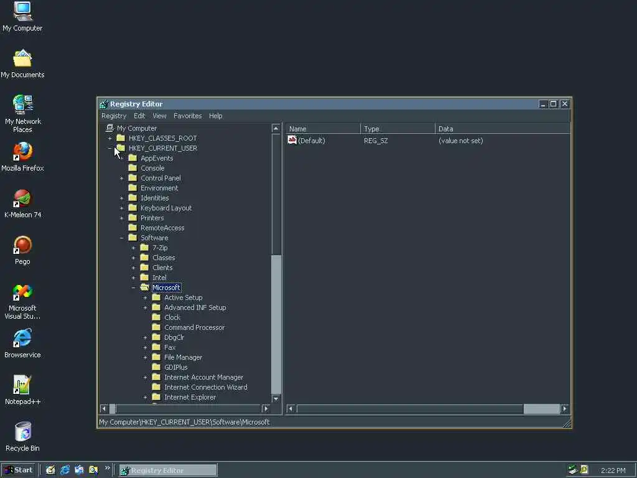The height and width of the screenshot is (478, 637).
Task: Click the first quick launch icon next to Start
Action: 50,470
